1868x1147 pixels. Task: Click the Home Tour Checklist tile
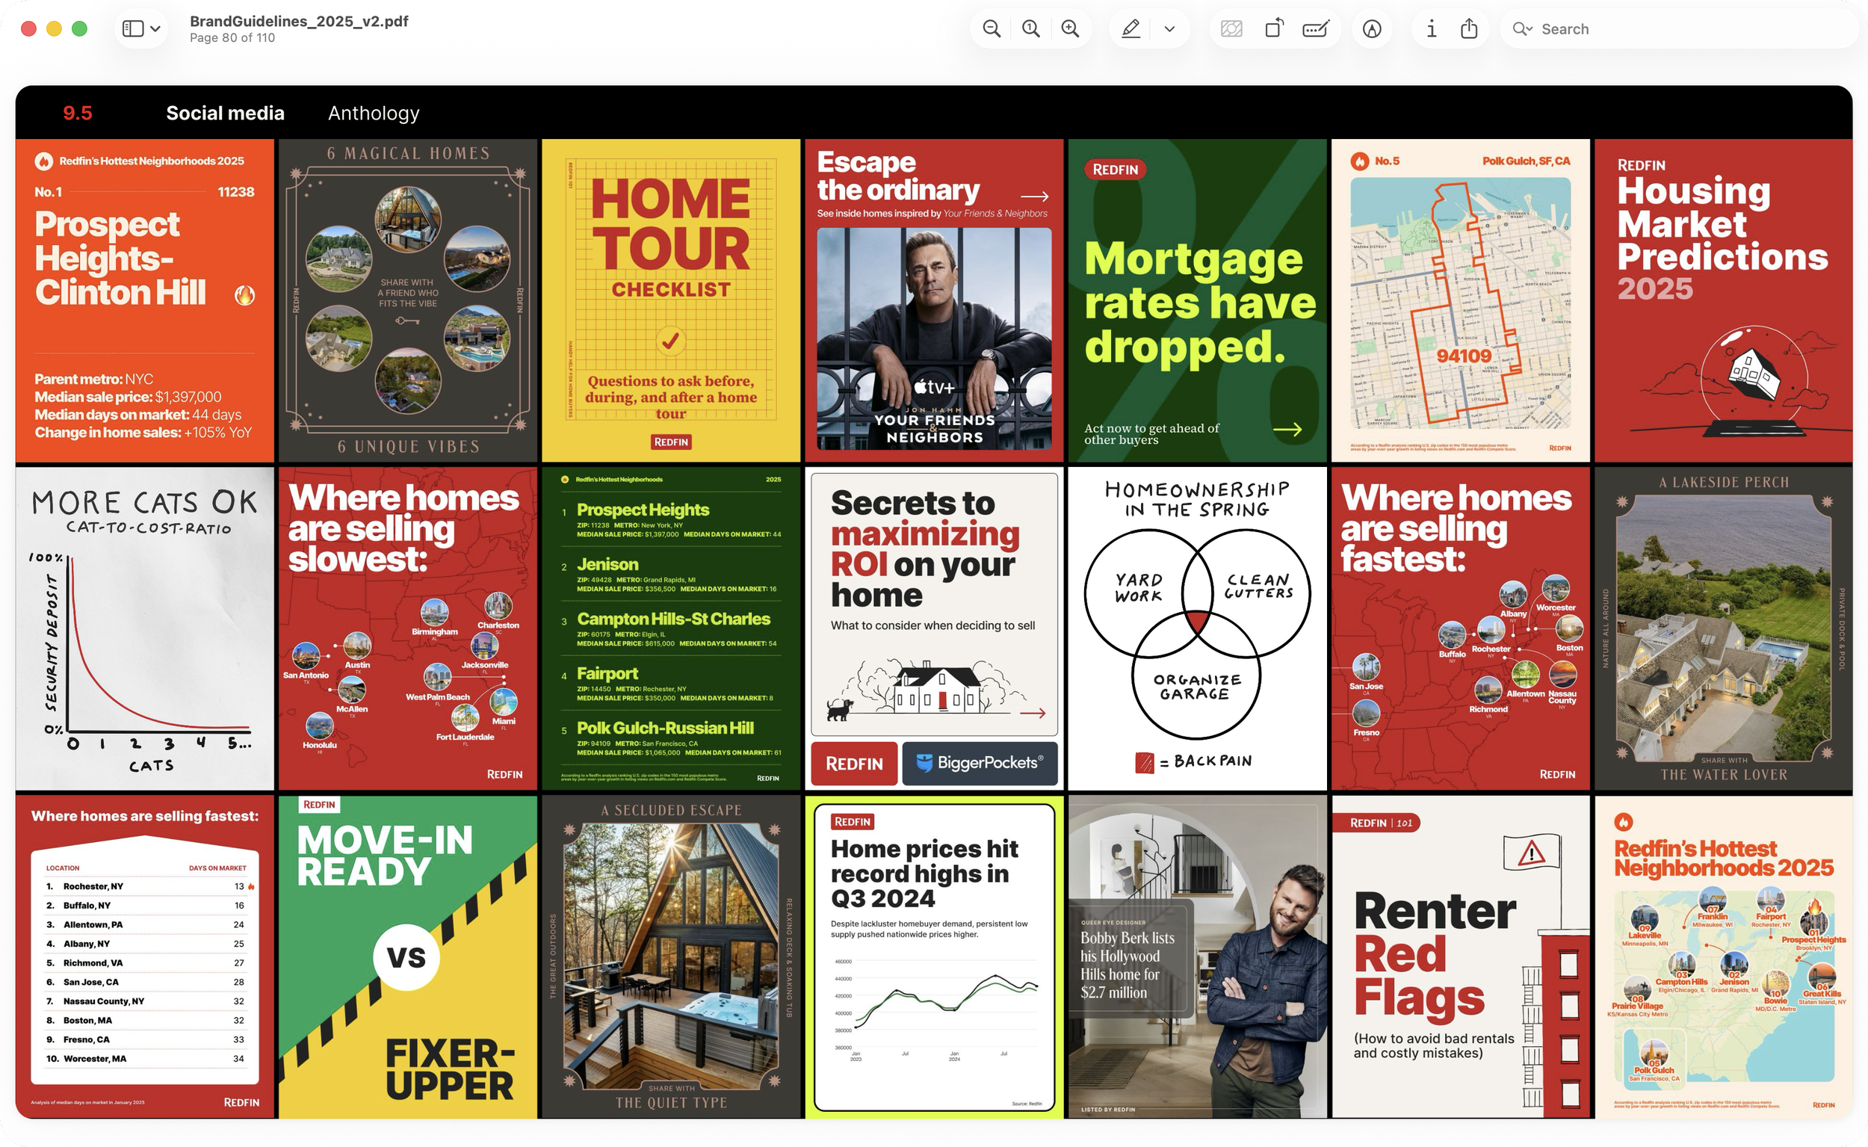click(671, 300)
